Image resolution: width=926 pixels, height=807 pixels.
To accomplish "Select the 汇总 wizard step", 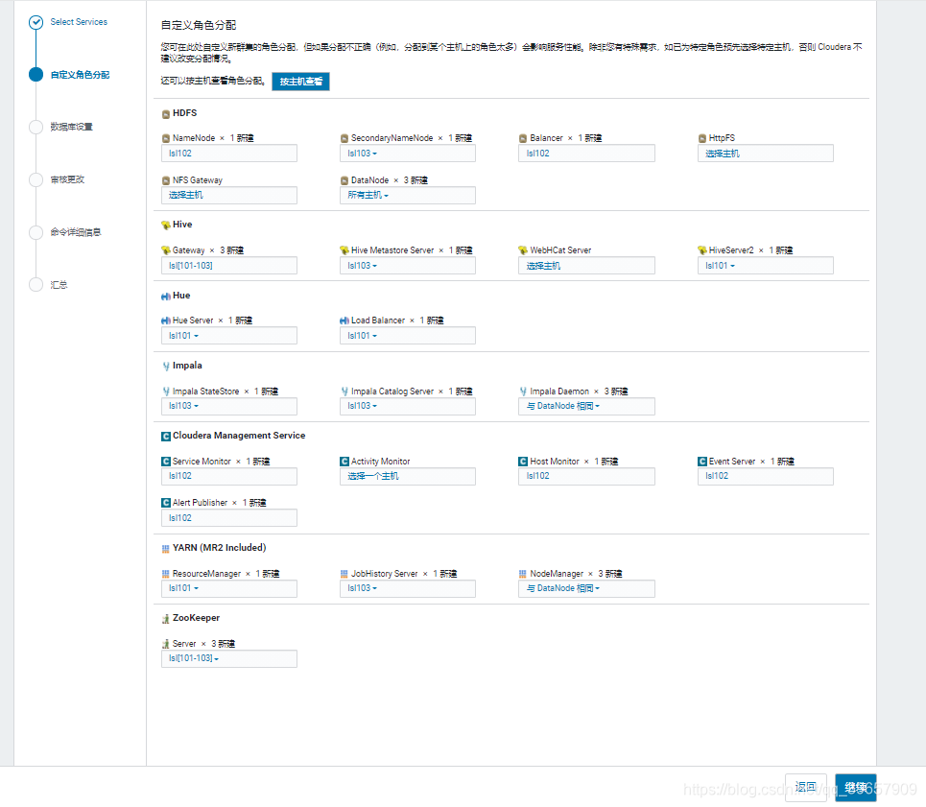I will pos(59,285).
